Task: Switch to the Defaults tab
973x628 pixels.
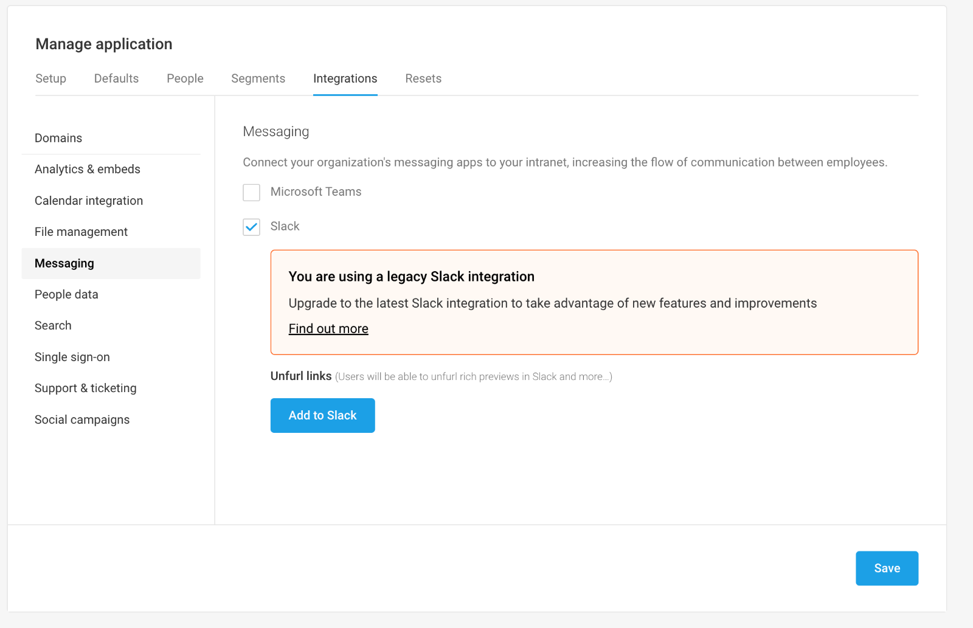Action: pos(116,78)
